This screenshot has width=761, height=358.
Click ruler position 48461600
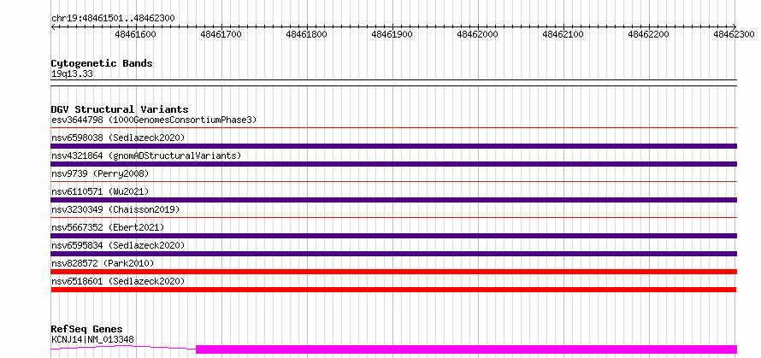tap(136, 34)
